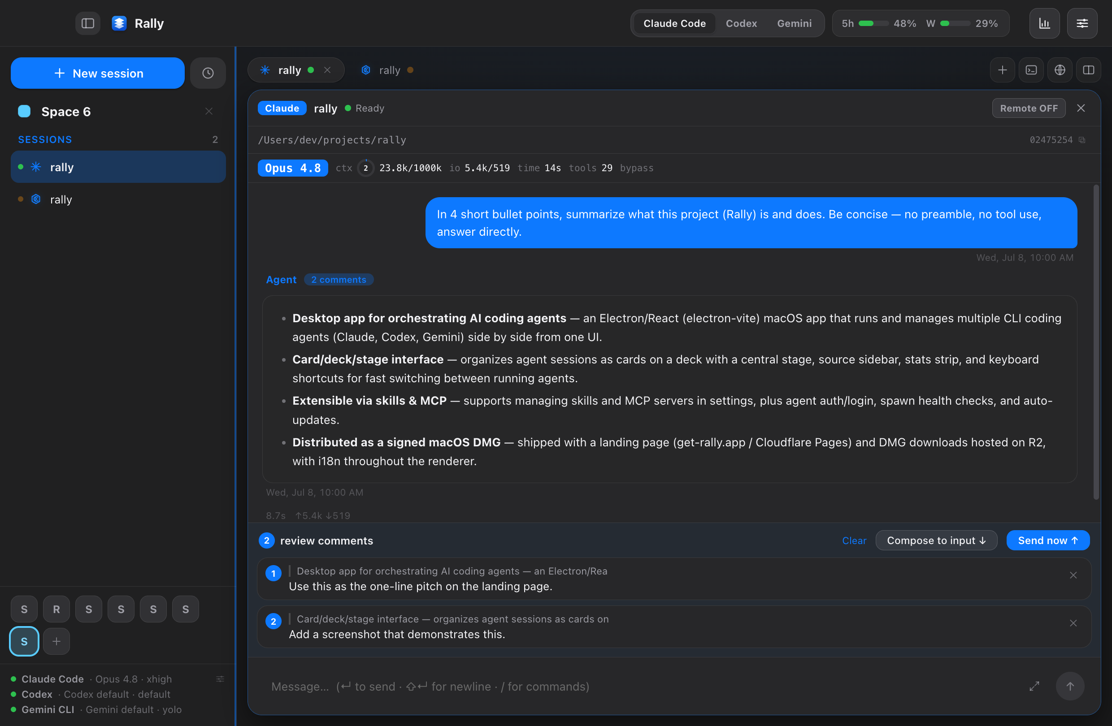Click the 5h usage progress bar
Image resolution: width=1112 pixels, height=726 pixels.
873,23
